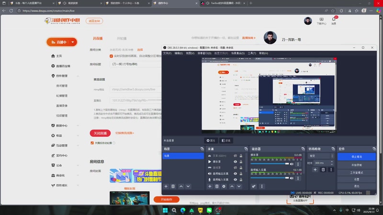Viewport: 383px width, 215px height.
Task: Expand 互动管理 sidebar section
Action: click(78, 146)
